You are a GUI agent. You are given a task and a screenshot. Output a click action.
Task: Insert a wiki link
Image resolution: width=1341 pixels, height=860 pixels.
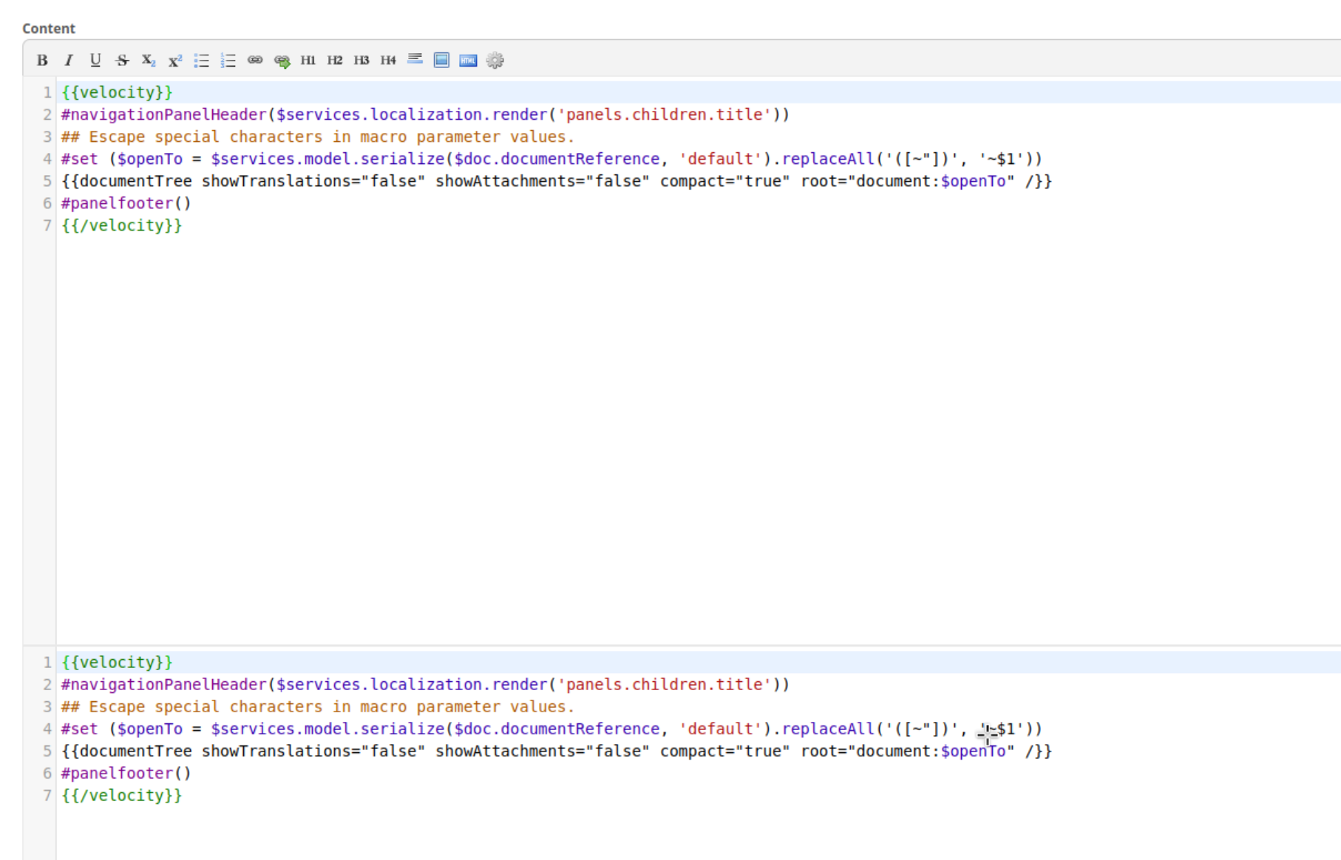pyautogui.click(x=255, y=61)
